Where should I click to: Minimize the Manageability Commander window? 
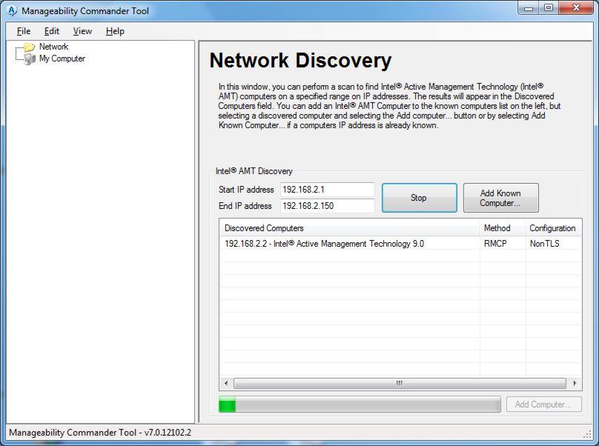click(x=529, y=8)
